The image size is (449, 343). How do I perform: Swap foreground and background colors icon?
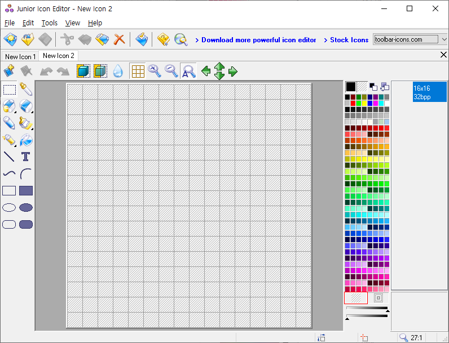click(385, 87)
